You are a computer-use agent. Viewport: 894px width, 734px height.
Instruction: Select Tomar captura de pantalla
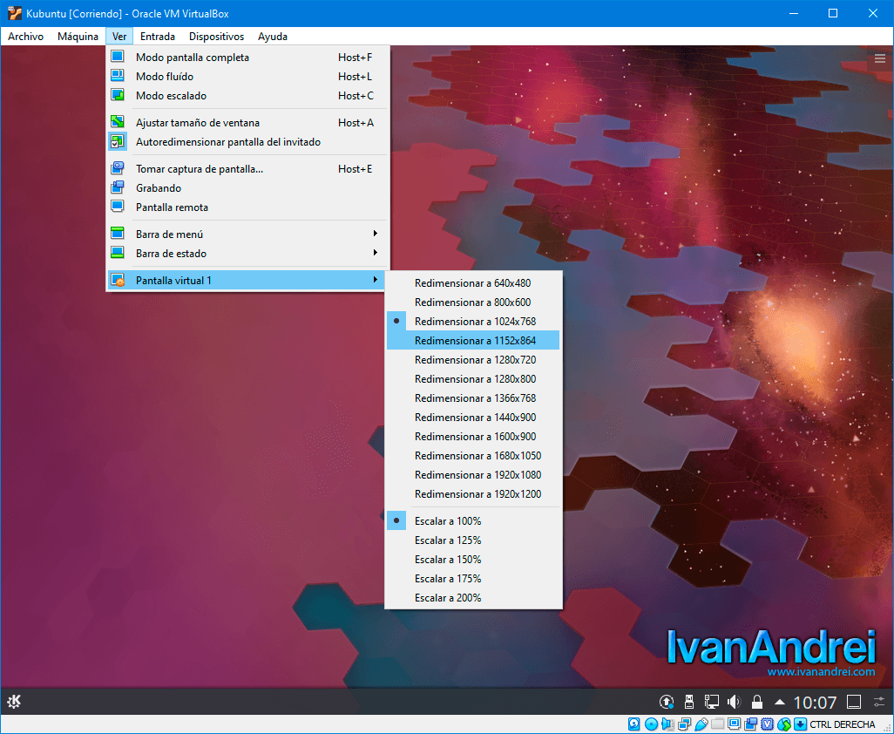[x=247, y=169]
